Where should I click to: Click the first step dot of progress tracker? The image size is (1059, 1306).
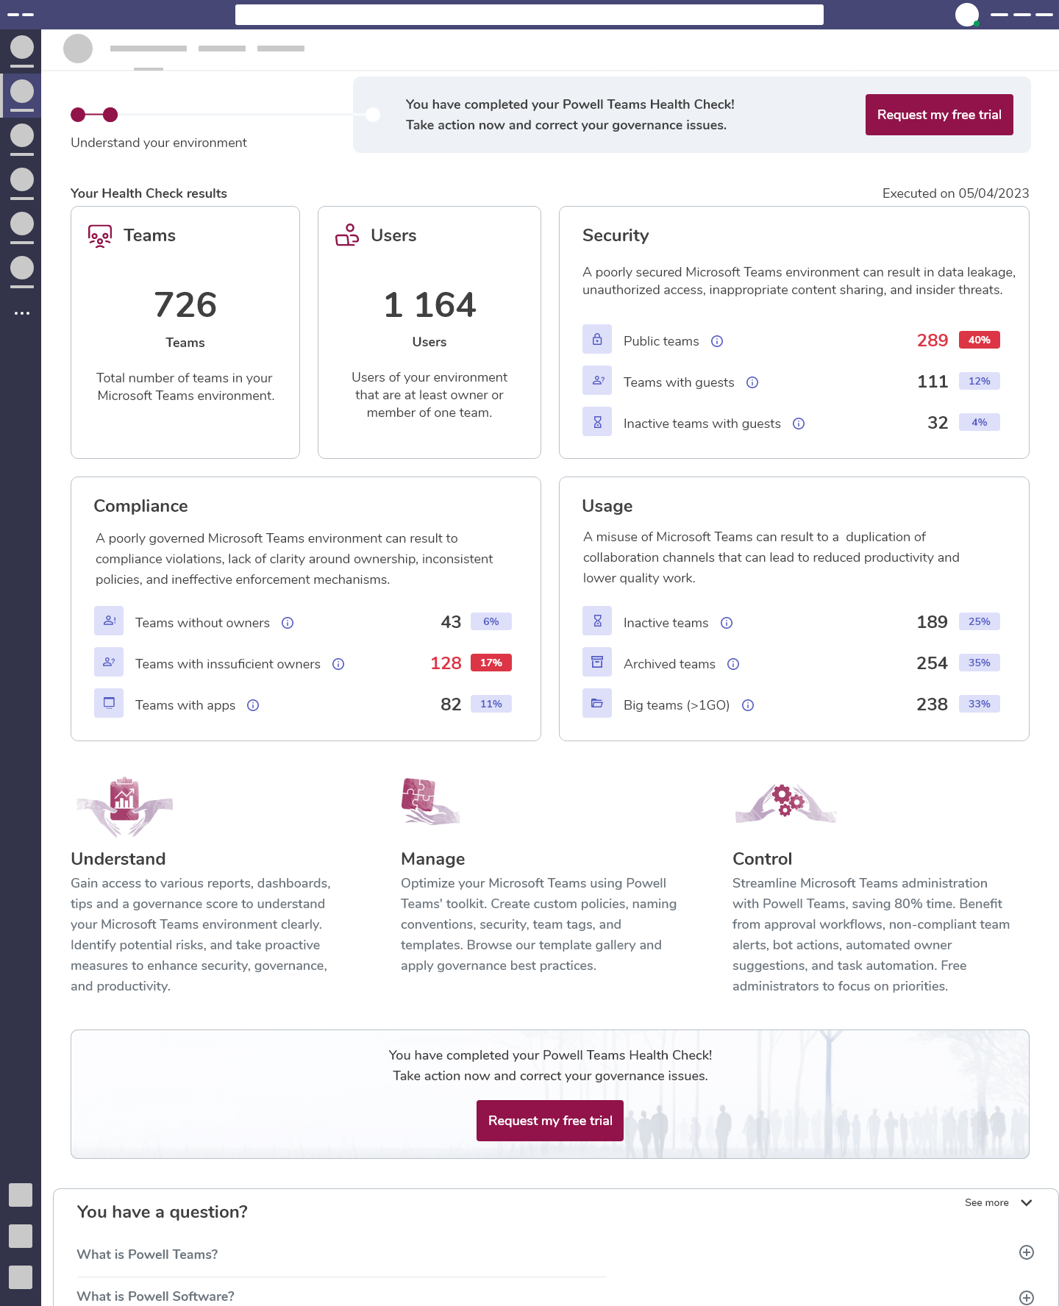tap(78, 115)
